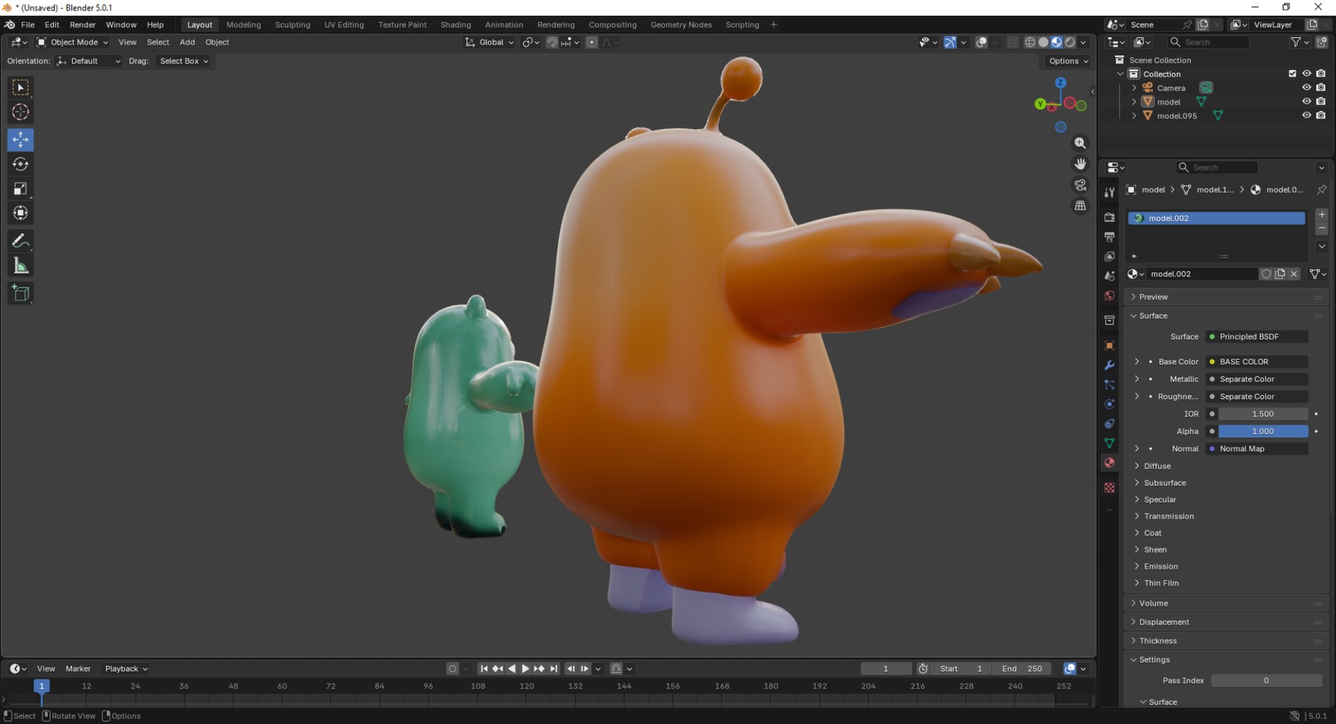This screenshot has height=724, width=1336.
Task: Open the Modifiers properties tab
Action: click(x=1109, y=365)
